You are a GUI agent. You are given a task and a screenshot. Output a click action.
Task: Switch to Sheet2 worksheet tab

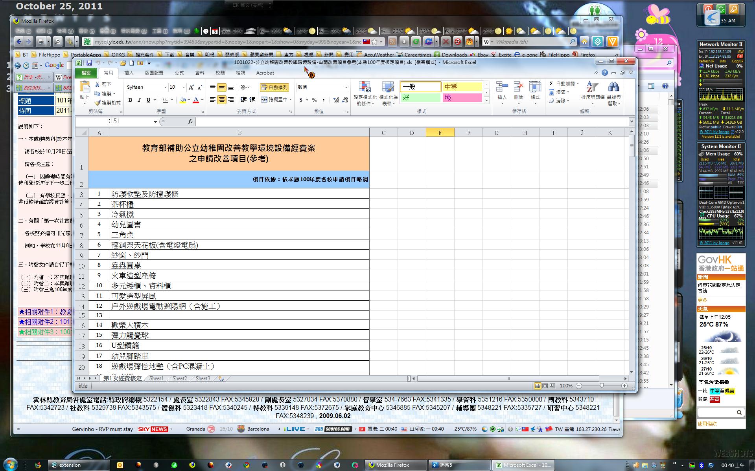pyautogui.click(x=180, y=378)
